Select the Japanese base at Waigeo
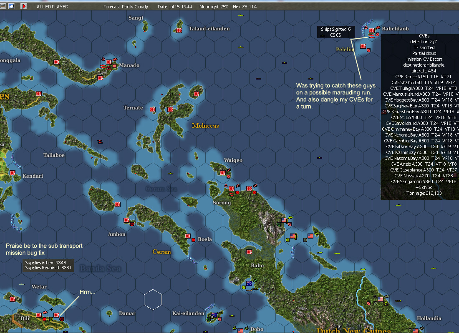 point(223,173)
